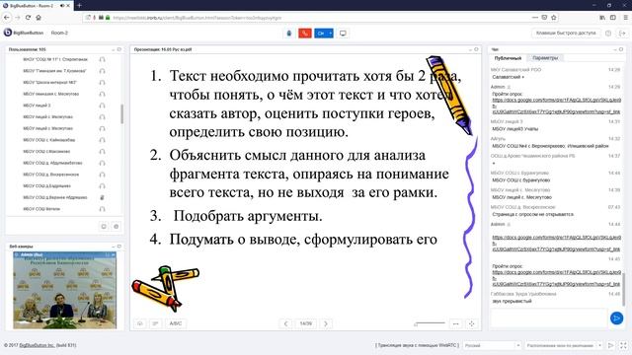This screenshot has height=355, width=632.
Task: Mute the microphone in the top toolbar
Action: click(289, 34)
